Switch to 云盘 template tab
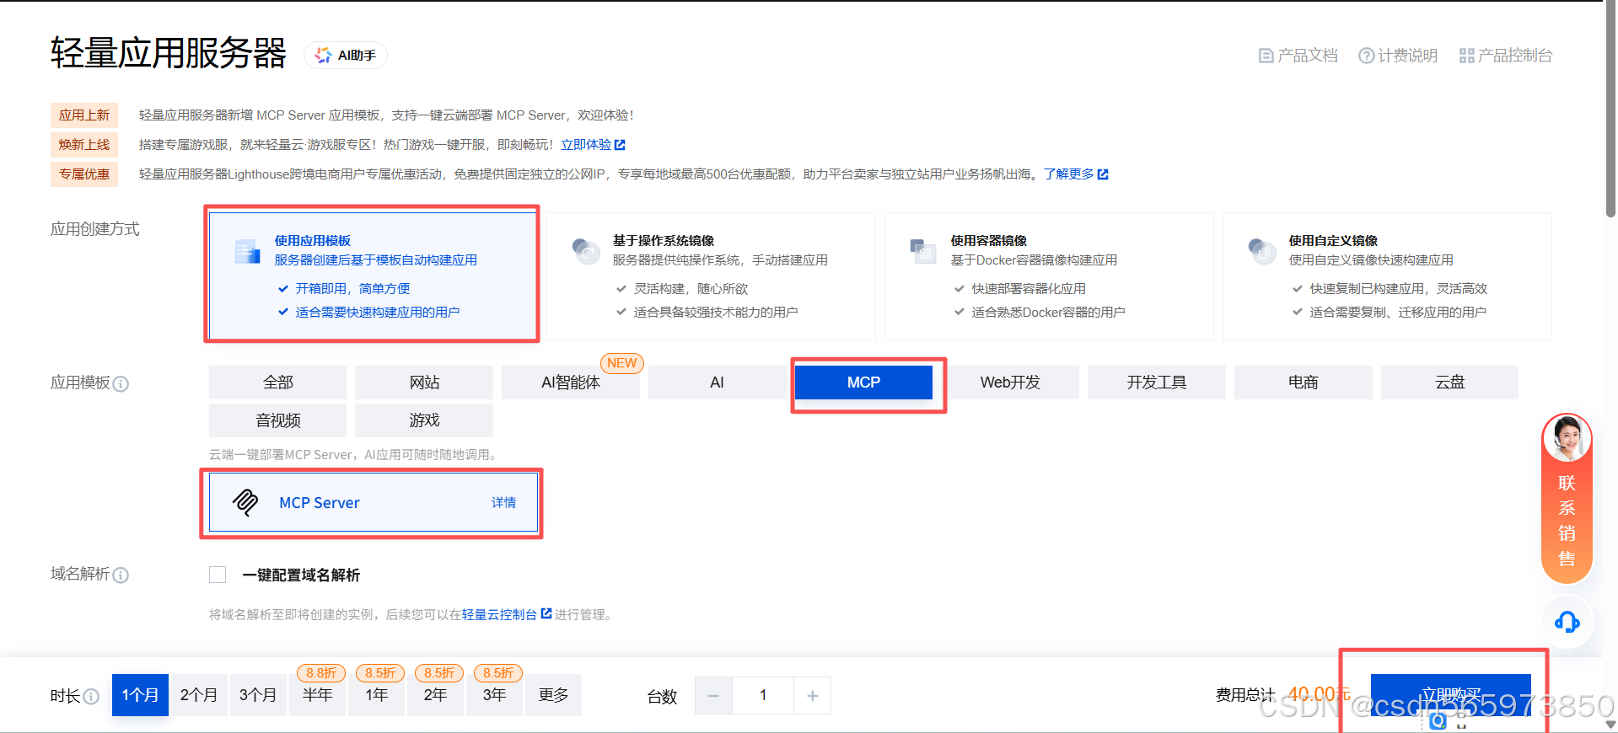The image size is (1618, 733). tap(1450, 383)
